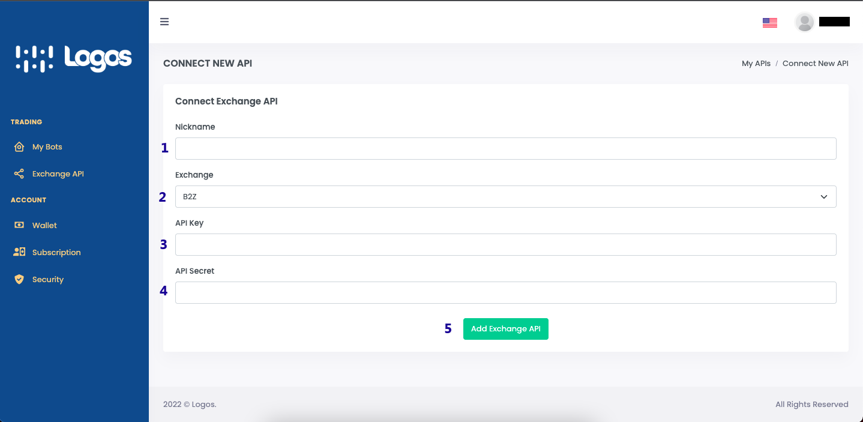
Task: Open the Wallet page
Action: (x=44, y=225)
